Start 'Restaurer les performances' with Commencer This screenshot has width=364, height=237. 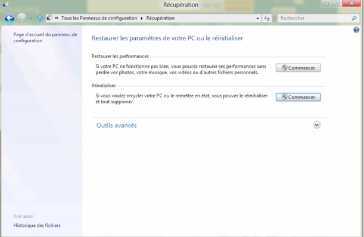(298, 68)
